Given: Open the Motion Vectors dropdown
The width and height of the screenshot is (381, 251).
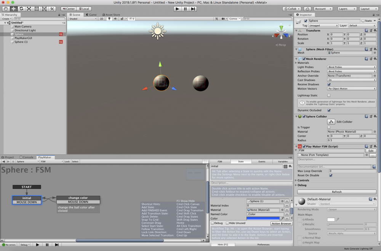Looking at the screenshot, I should [x=352, y=89].
